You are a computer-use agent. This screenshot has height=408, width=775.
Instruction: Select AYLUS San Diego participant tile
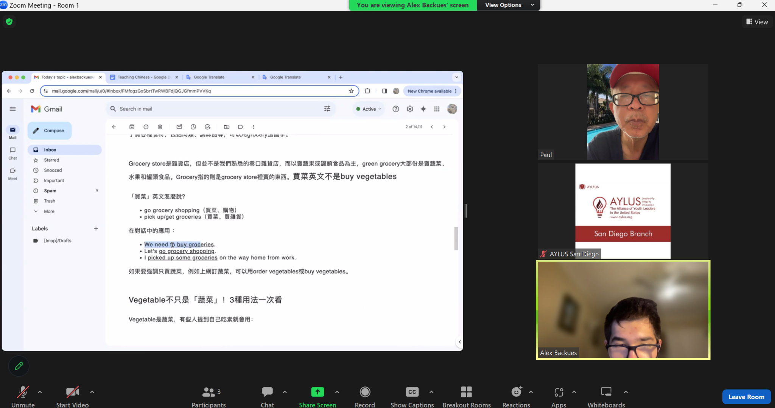(623, 211)
